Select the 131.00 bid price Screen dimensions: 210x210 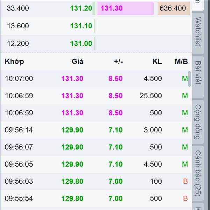pyautogui.click(x=81, y=44)
